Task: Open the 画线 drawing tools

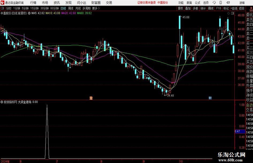Action: 211,8
